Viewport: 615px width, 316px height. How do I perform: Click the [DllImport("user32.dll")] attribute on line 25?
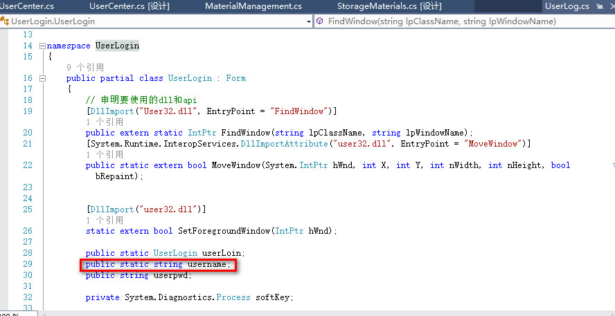(146, 209)
